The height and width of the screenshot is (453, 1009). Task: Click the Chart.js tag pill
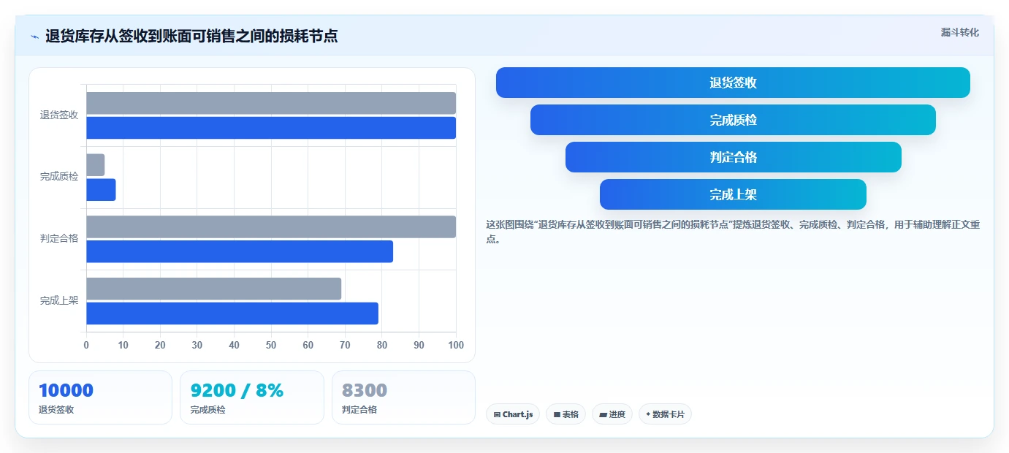coord(513,414)
